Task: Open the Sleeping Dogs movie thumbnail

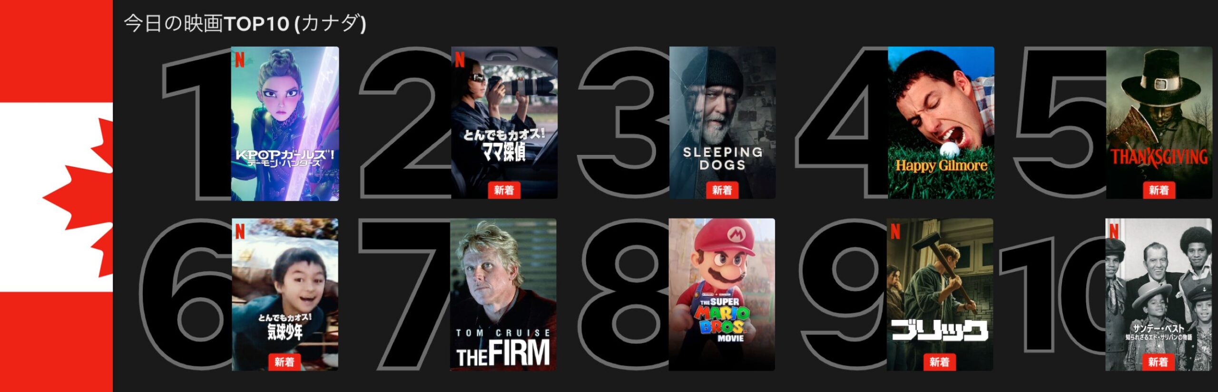Action: pyautogui.click(x=722, y=123)
